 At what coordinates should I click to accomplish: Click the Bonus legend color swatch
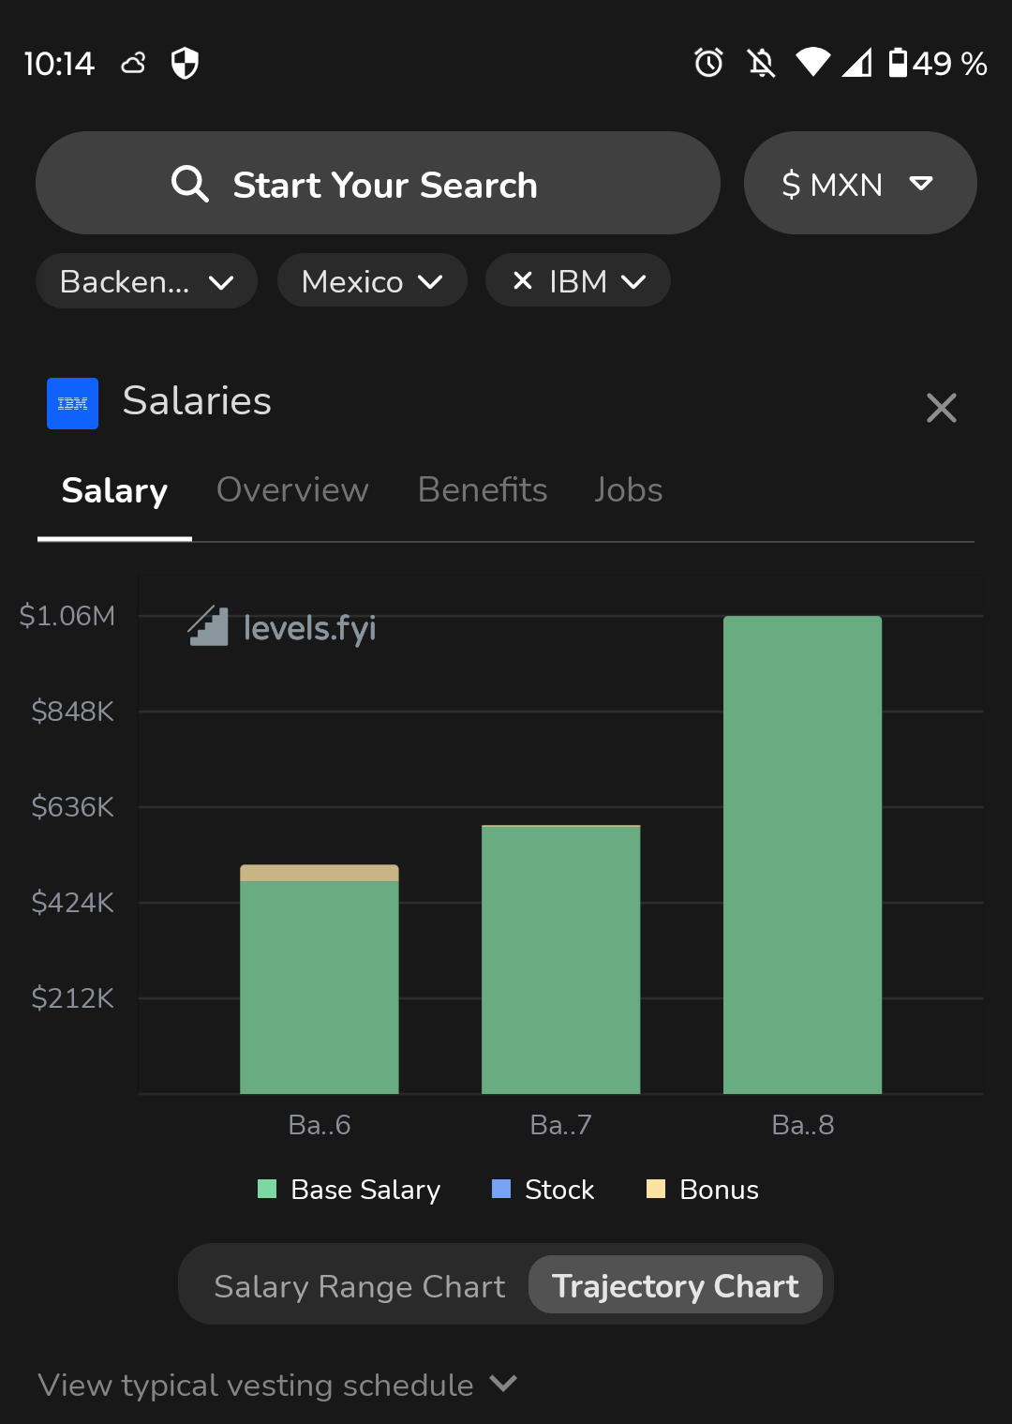656,1190
